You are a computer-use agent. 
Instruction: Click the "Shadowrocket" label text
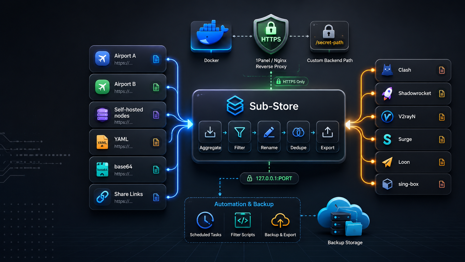pos(415,93)
